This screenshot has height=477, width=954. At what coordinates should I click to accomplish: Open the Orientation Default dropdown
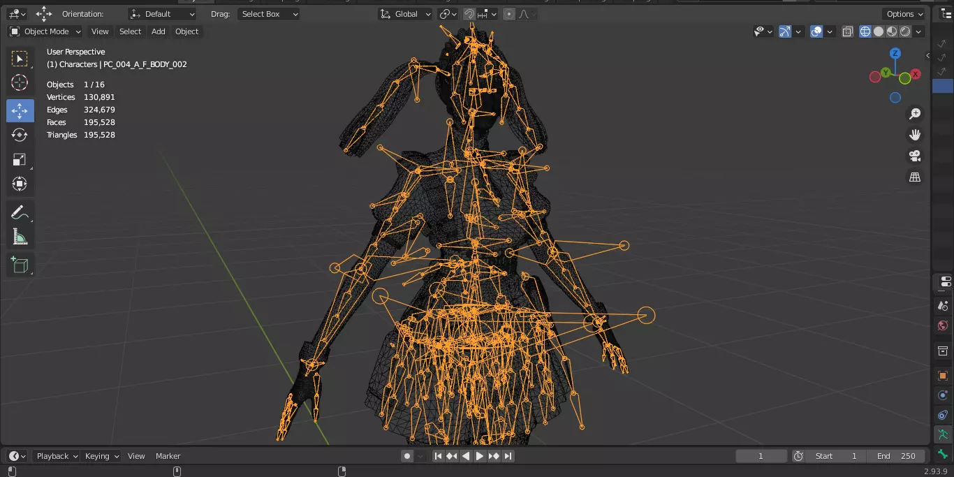coord(162,14)
